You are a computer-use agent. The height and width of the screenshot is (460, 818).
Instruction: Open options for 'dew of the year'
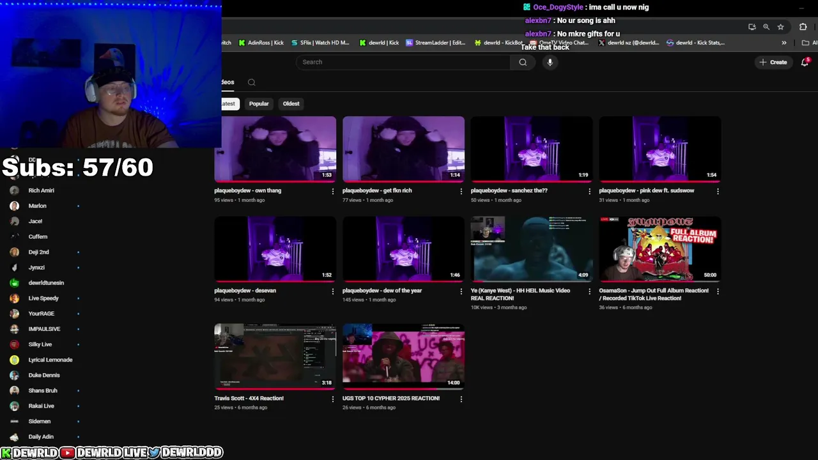[461, 291]
